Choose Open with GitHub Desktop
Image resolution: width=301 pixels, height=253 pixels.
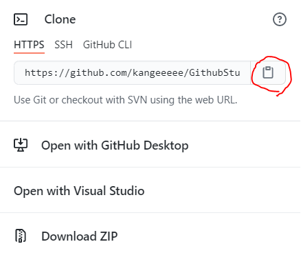pos(150,145)
